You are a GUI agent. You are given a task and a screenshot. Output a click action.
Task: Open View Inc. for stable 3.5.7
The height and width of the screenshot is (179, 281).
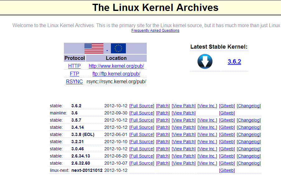click(x=207, y=120)
